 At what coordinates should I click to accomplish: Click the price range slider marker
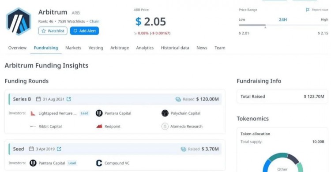pos(265,27)
